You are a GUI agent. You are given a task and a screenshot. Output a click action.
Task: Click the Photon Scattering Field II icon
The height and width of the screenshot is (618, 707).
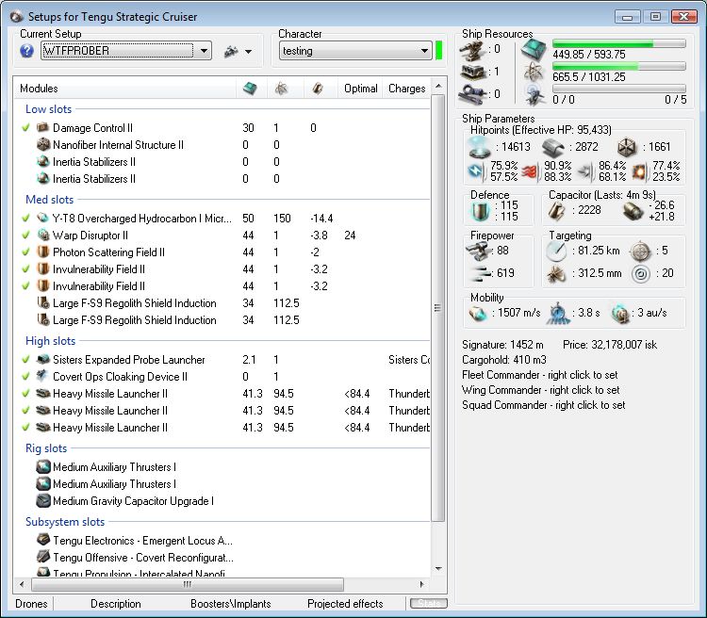click(x=42, y=252)
